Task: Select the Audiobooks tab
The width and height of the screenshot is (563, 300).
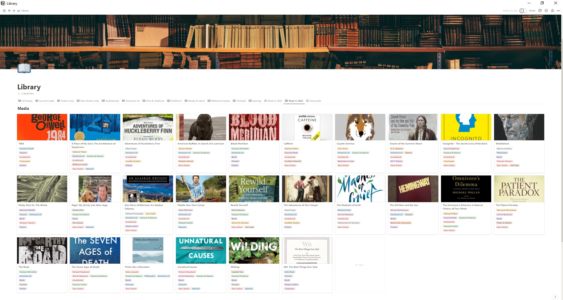Action: tap(111, 101)
